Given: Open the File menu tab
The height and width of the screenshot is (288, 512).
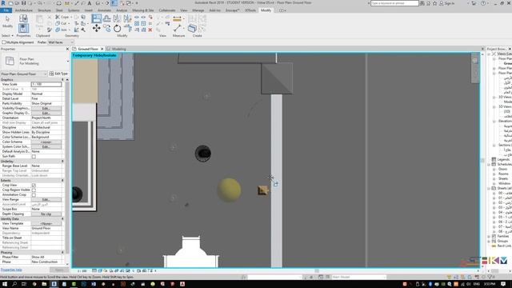Looking at the screenshot, I should tap(6, 10).
